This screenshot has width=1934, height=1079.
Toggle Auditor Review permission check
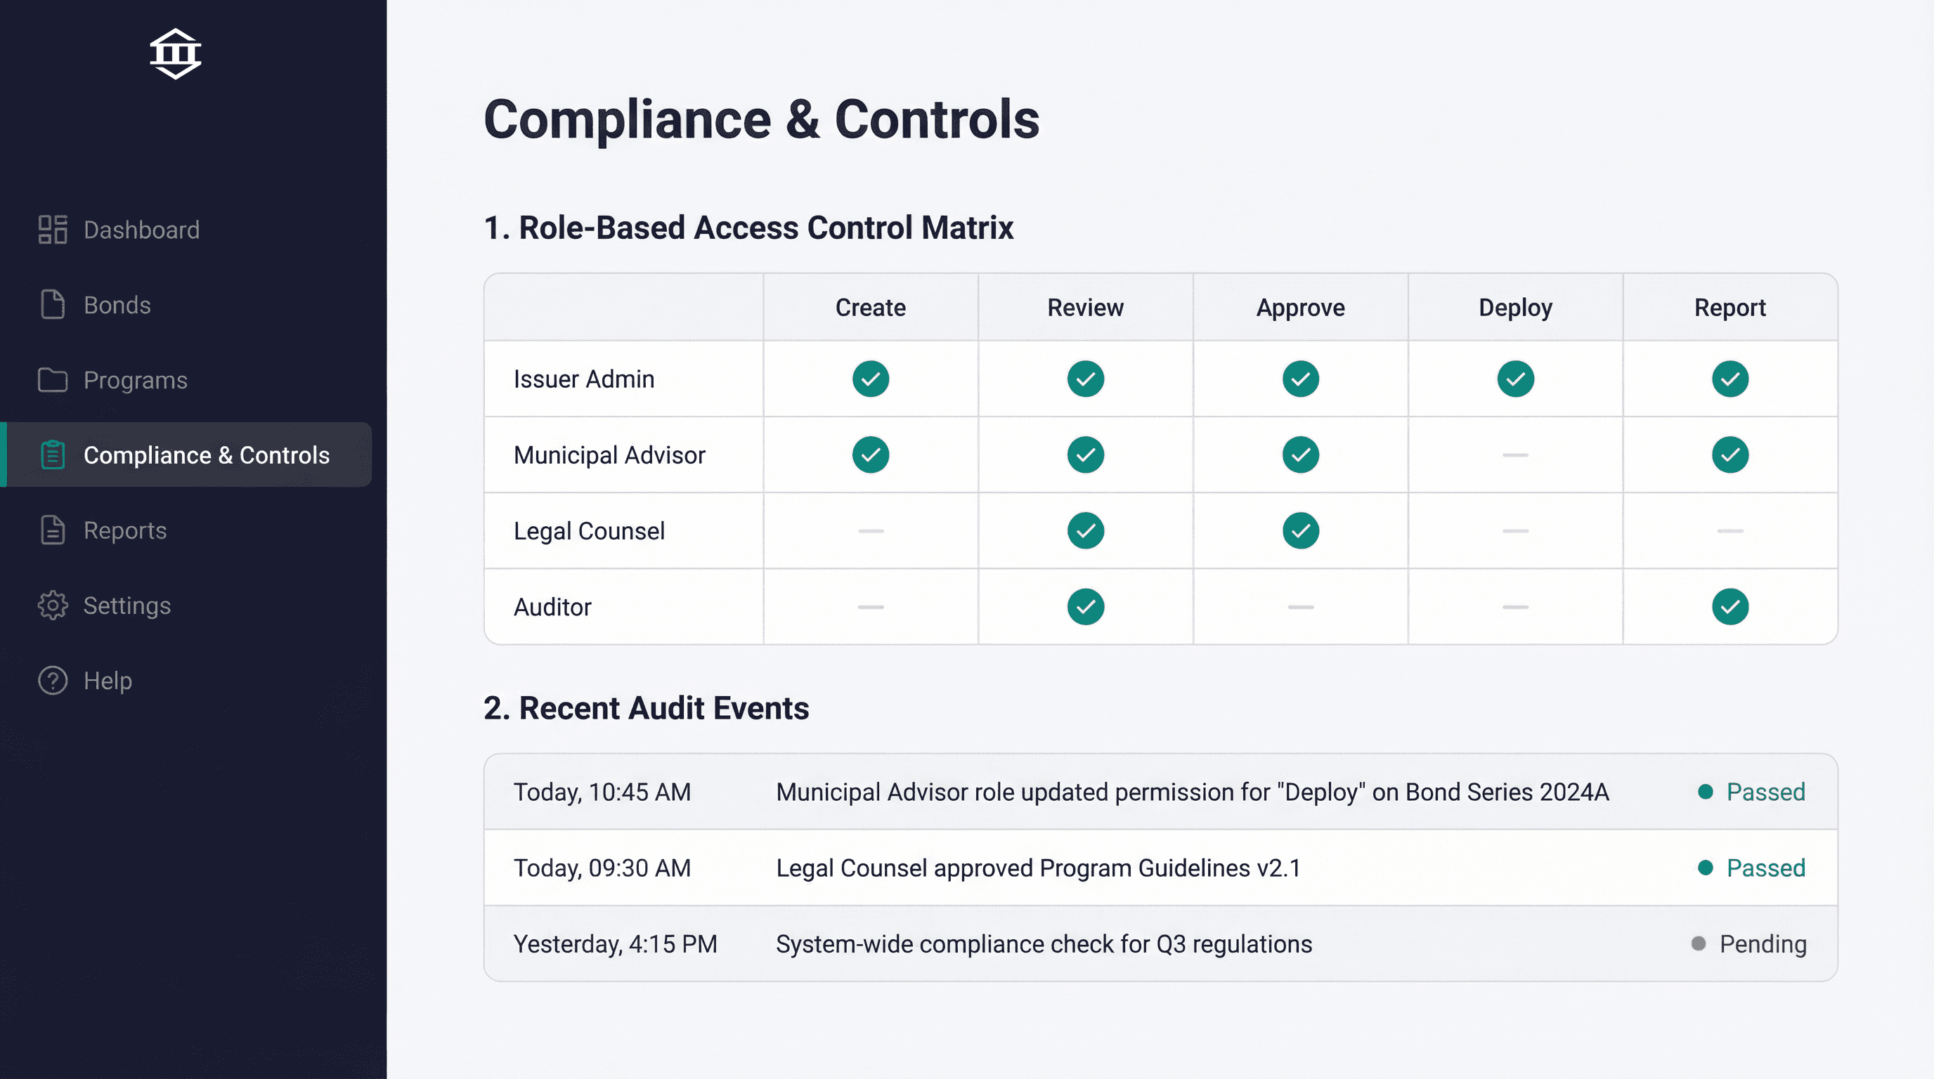(1086, 606)
